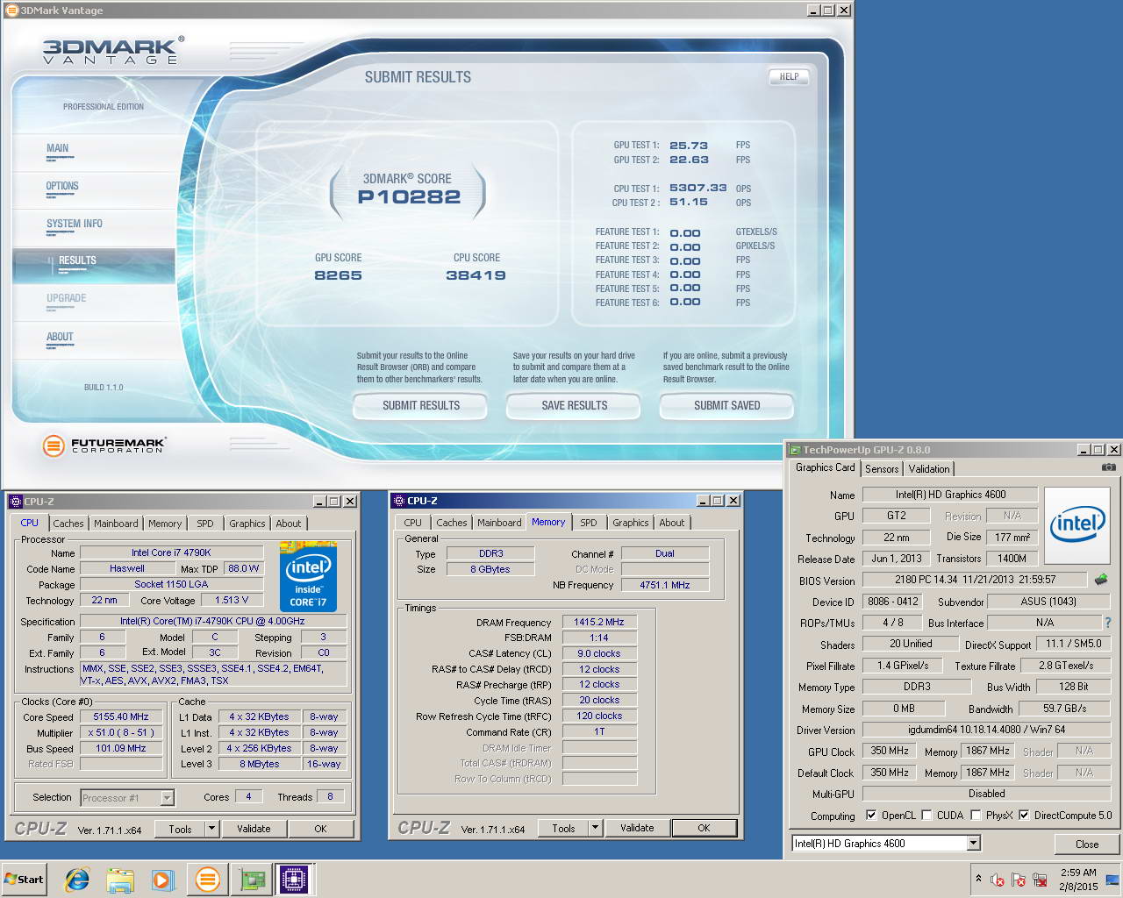The height and width of the screenshot is (898, 1123).
Task: Click OK in Memory CPU-Z window
Action: (x=704, y=828)
